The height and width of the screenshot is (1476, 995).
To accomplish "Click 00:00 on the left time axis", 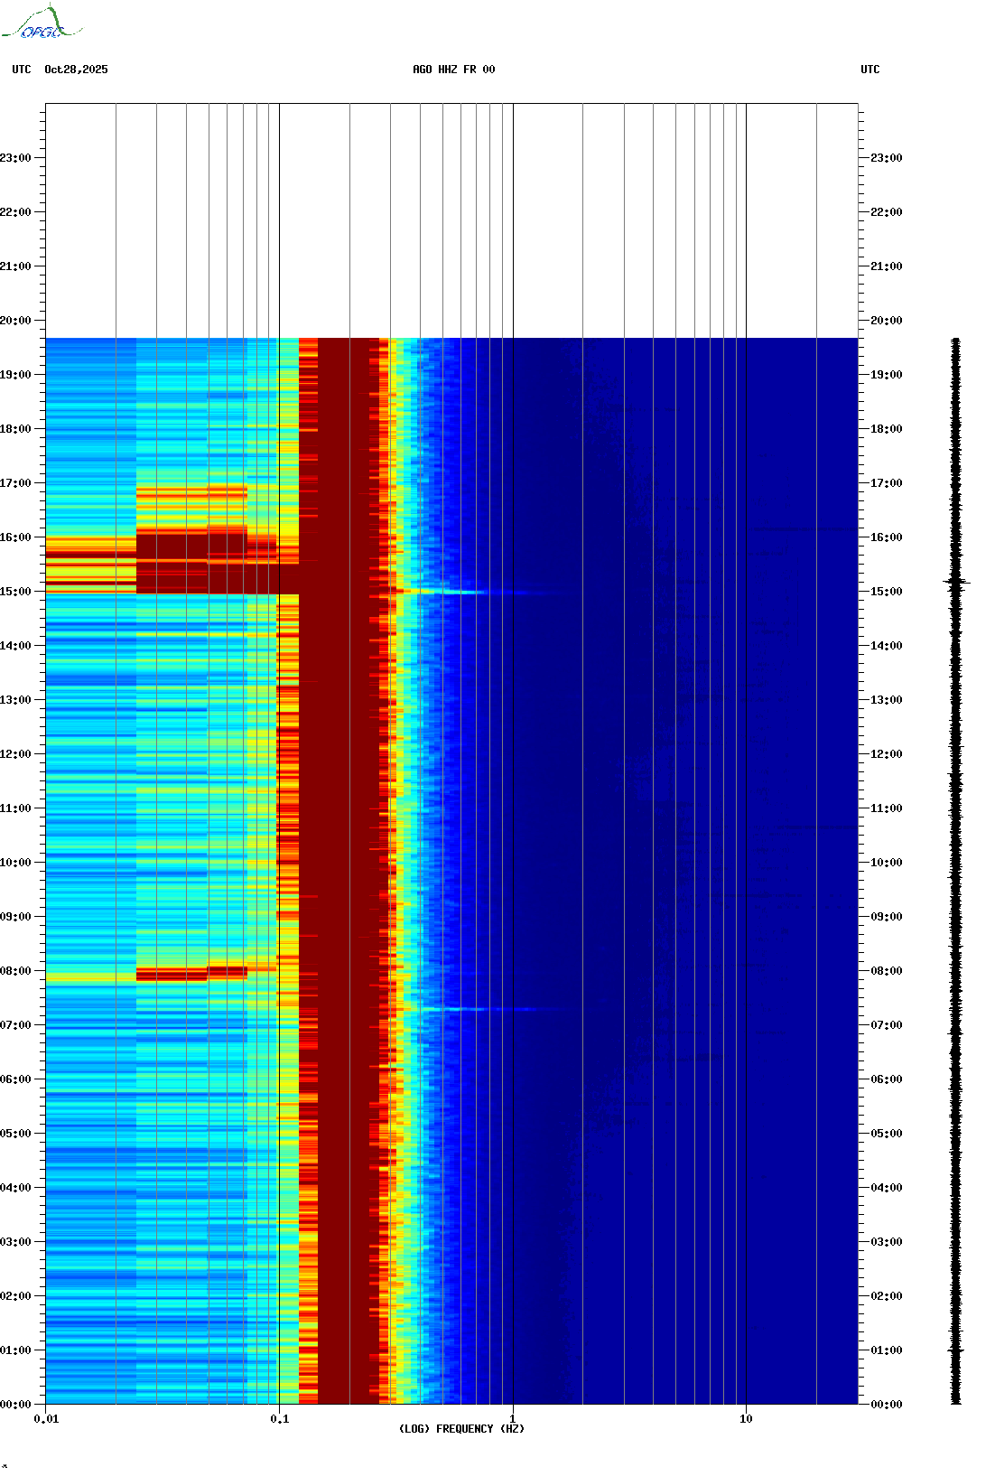I will coord(15,1405).
